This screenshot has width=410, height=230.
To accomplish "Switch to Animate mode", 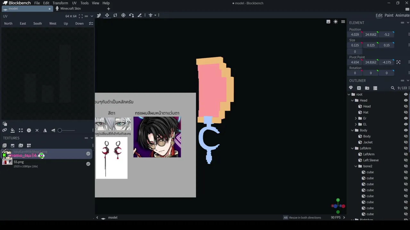I will point(402,15).
